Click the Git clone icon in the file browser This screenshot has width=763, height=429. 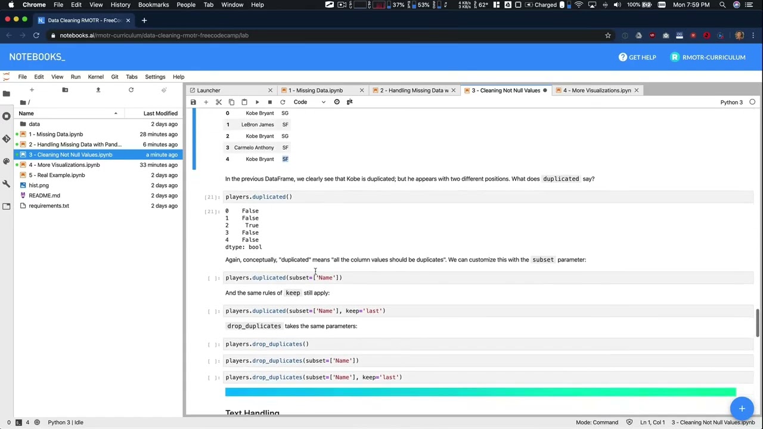[x=164, y=90]
